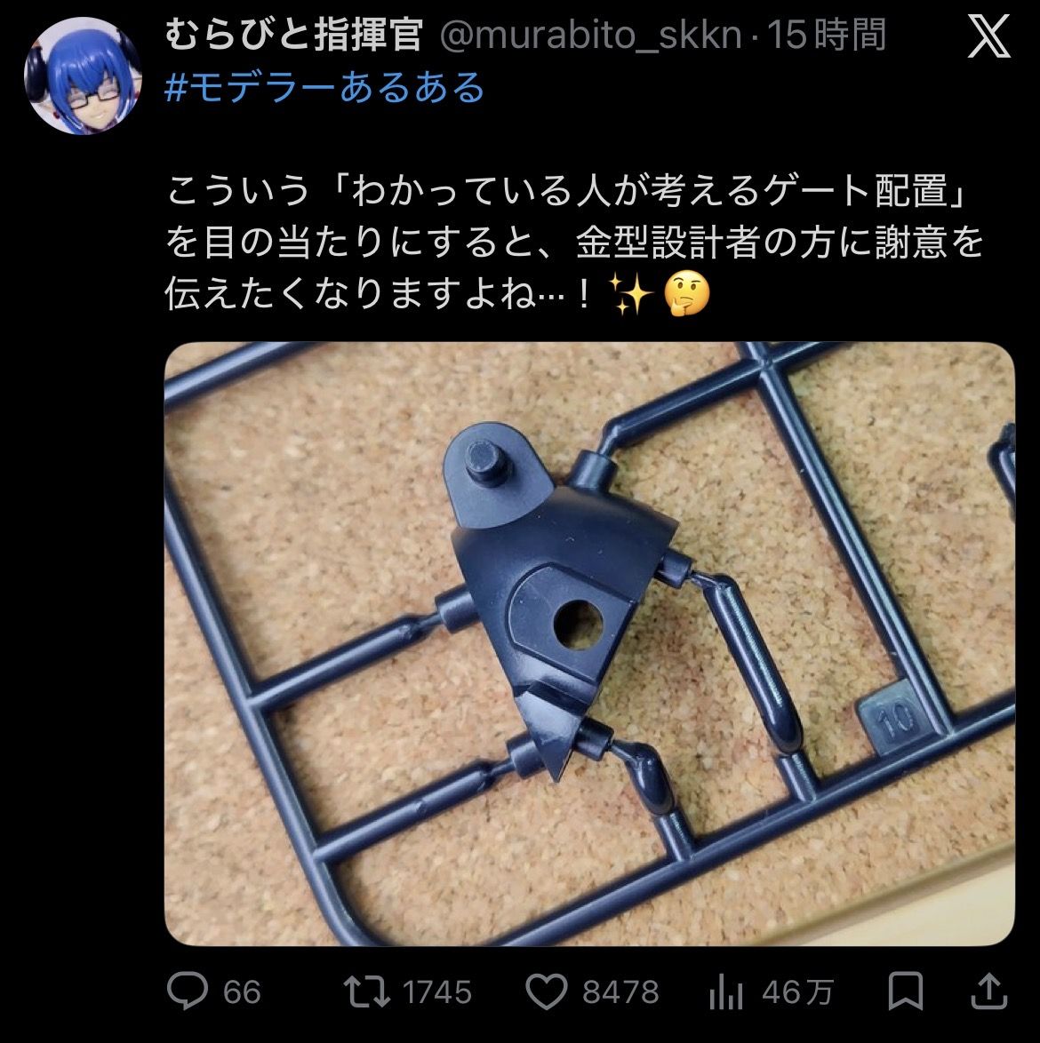Bookmark this post
Image resolution: width=1040 pixels, height=1043 pixels.
905,991
